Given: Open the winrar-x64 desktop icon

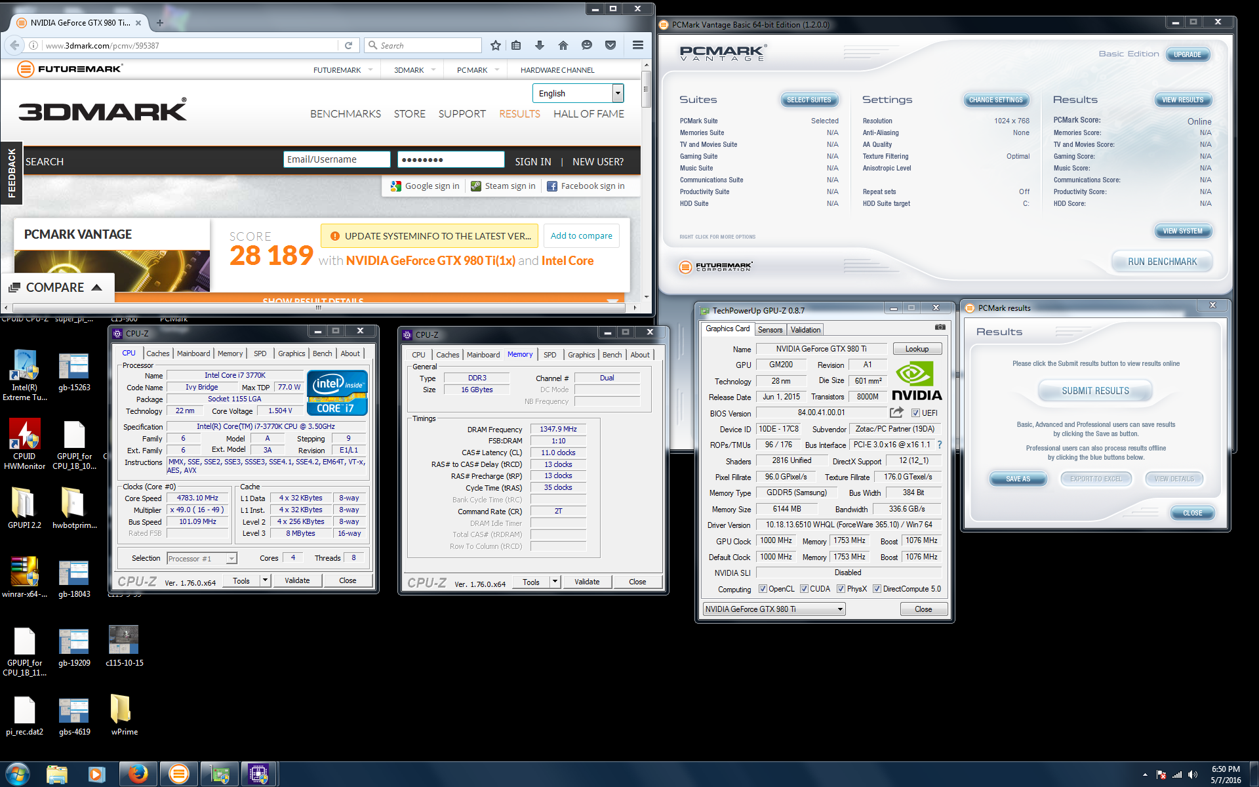Looking at the screenshot, I should pyautogui.click(x=24, y=577).
